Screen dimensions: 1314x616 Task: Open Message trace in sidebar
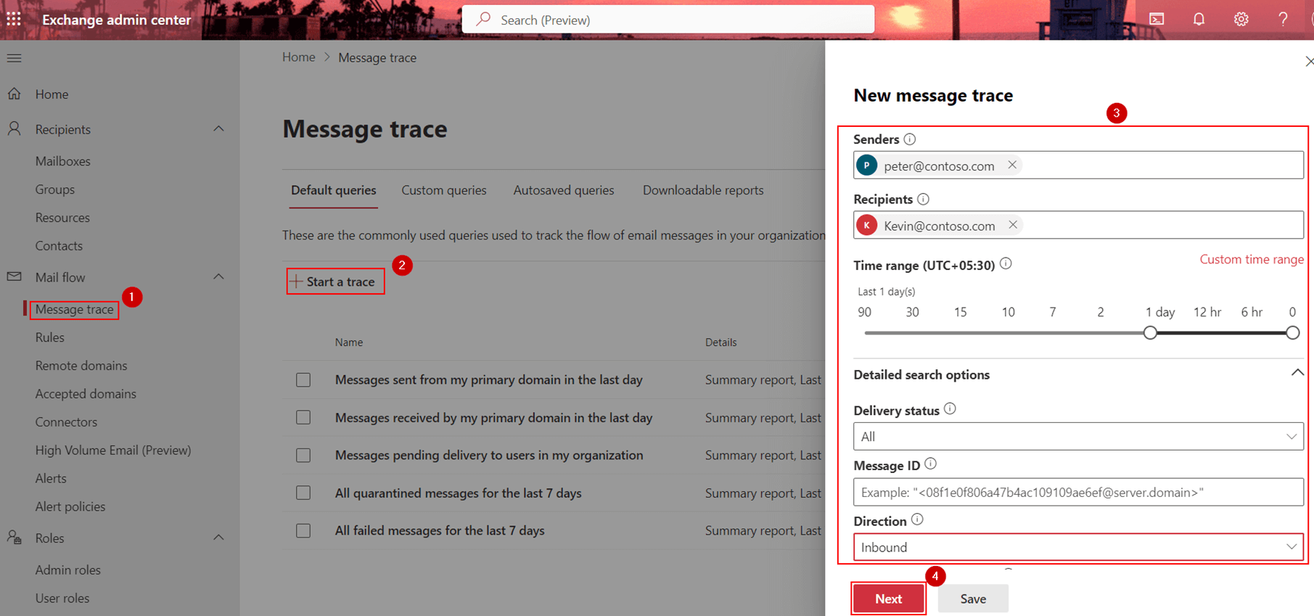75,309
